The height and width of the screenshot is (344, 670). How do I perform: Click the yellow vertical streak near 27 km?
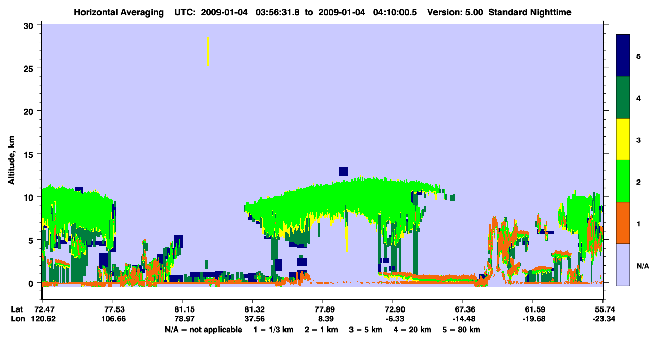208,51
